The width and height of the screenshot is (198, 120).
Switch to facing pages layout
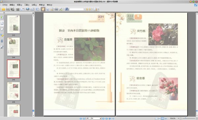click(x=163, y=118)
